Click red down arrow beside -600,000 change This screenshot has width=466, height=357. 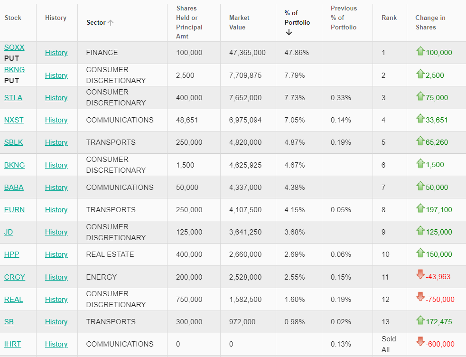tap(420, 341)
